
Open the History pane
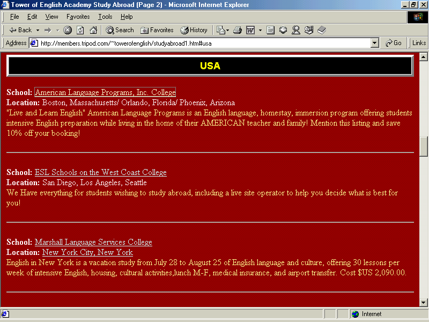click(x=194, y=30)
